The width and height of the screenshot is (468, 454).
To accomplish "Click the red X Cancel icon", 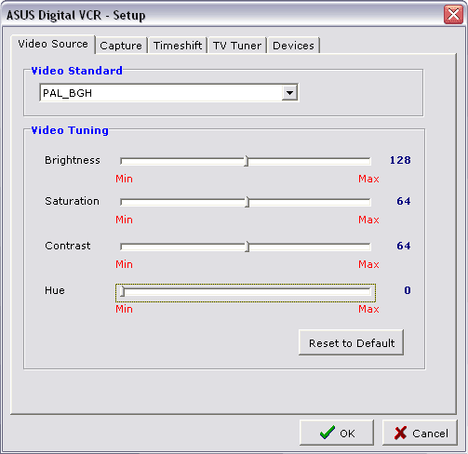I will click(400, 433).
